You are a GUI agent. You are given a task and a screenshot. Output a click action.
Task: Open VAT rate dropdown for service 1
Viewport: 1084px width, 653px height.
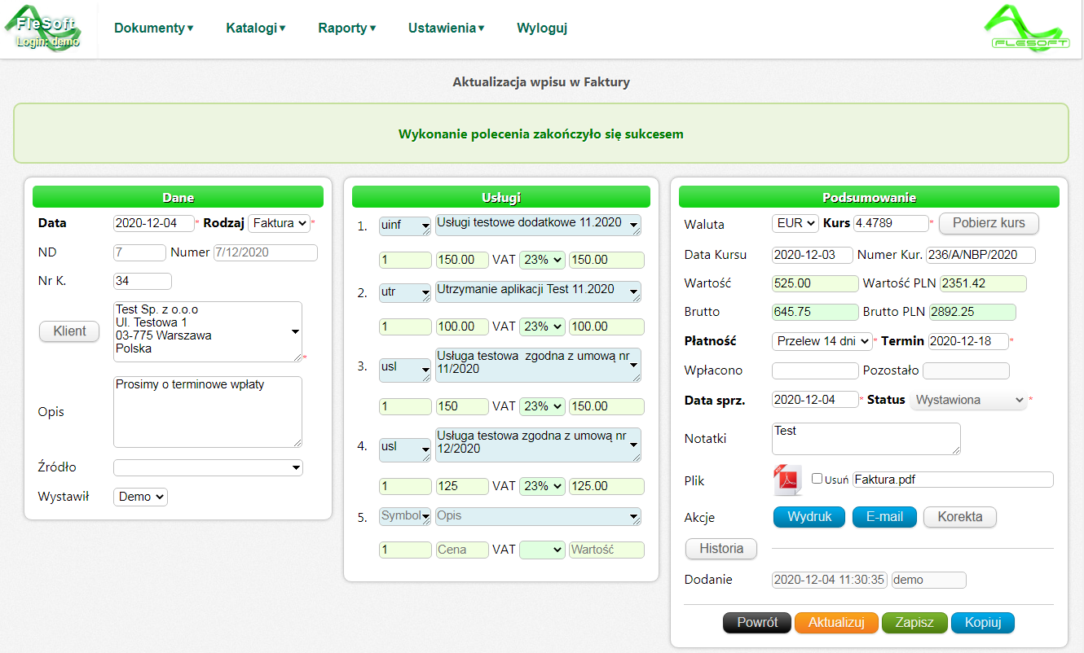[x=542, y=260]
